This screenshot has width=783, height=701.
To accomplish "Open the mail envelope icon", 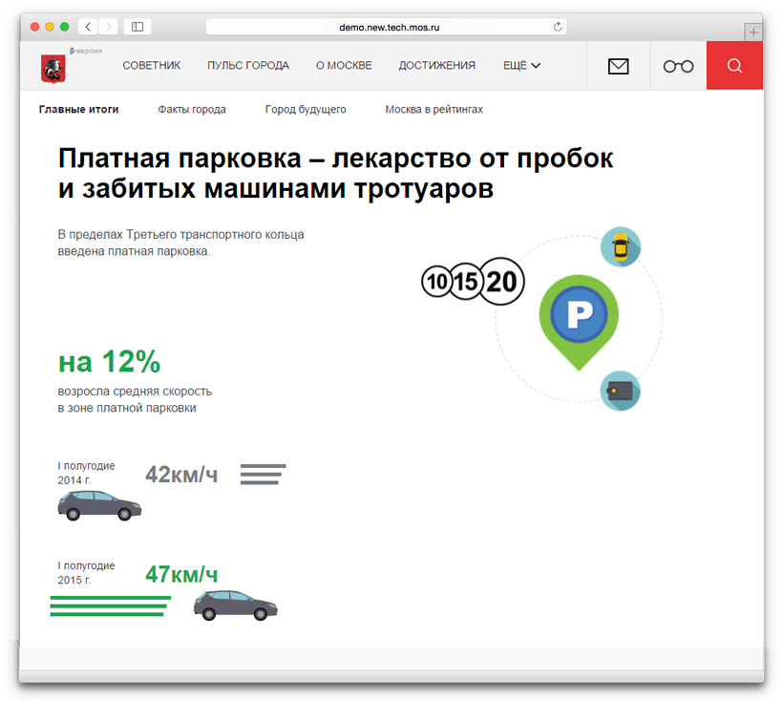I will coord(618,66).
